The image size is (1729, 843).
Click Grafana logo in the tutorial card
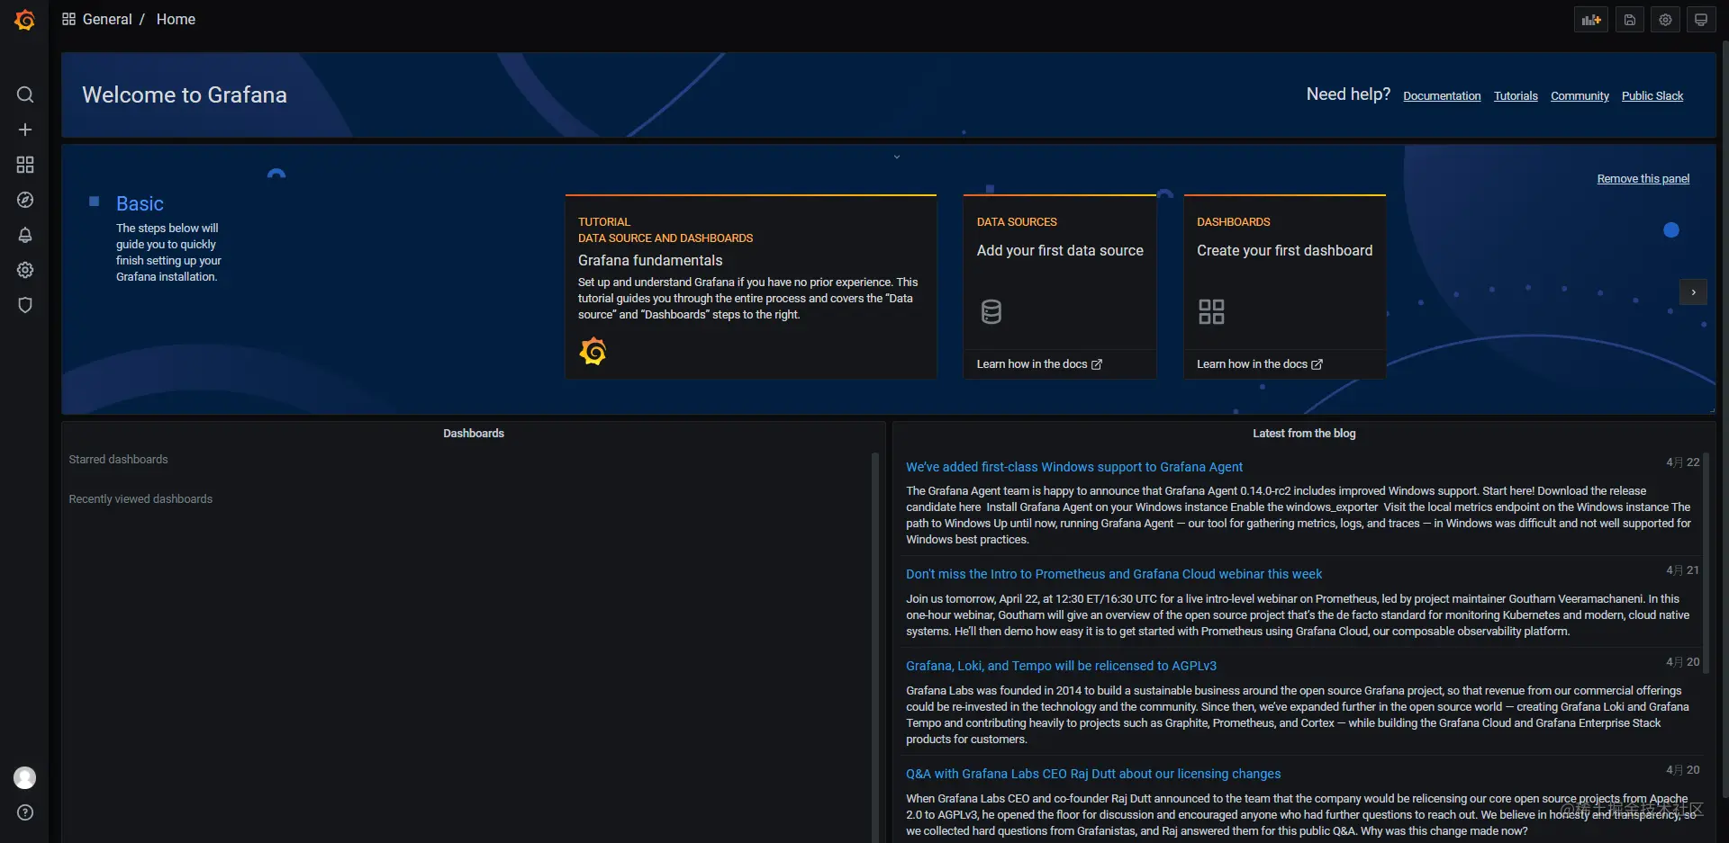(593, 351)
